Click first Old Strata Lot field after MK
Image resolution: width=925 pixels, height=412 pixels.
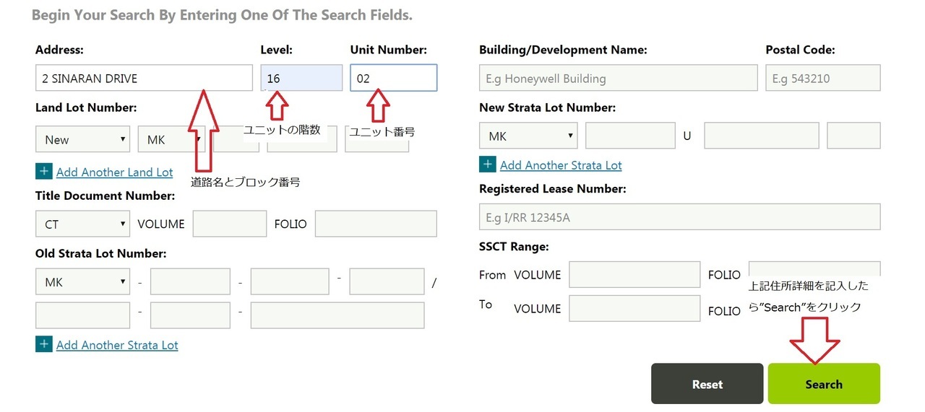(190, 281)
